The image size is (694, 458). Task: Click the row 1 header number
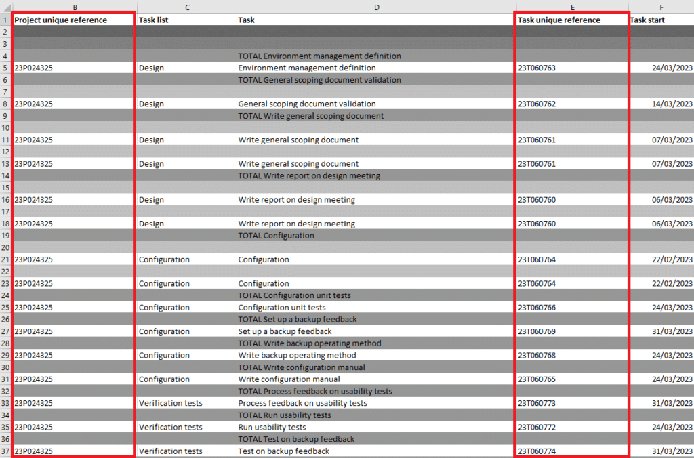pyautogui.click(x=5, y=20)
